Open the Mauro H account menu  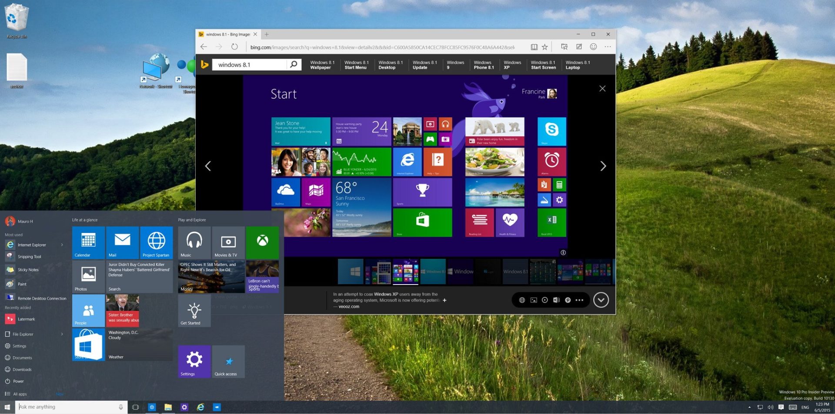pos(20,221)
